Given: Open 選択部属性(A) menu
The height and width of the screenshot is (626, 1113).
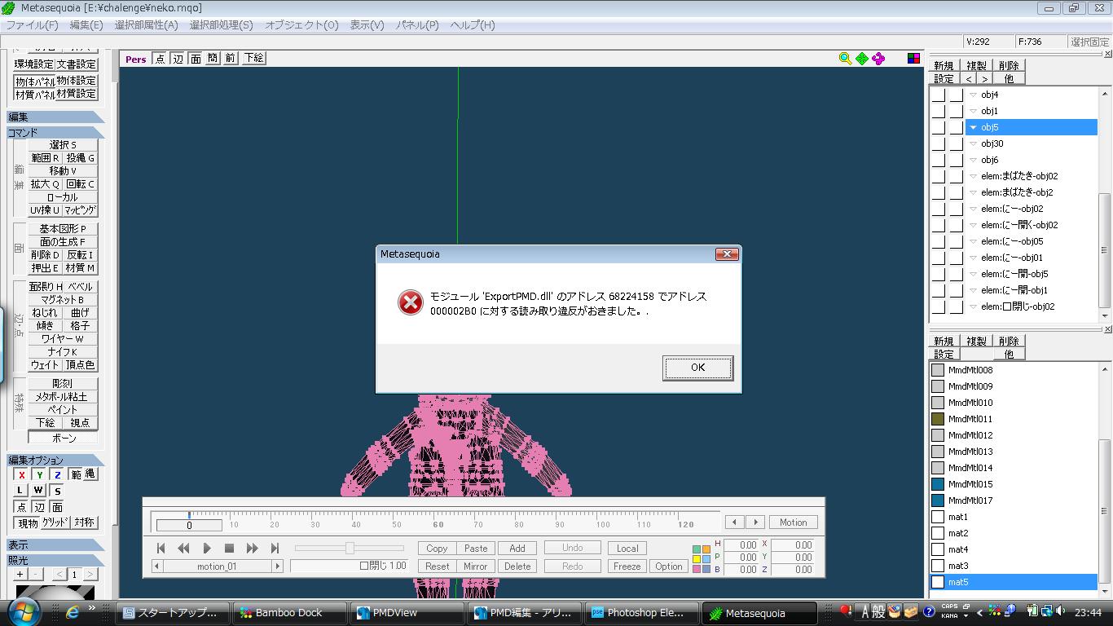Looking at the screenshot, I should click(146, 25).
